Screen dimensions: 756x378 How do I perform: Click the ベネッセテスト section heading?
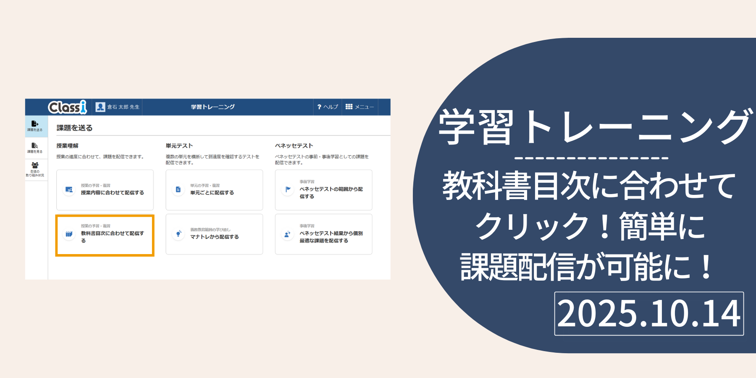(294, 146)
